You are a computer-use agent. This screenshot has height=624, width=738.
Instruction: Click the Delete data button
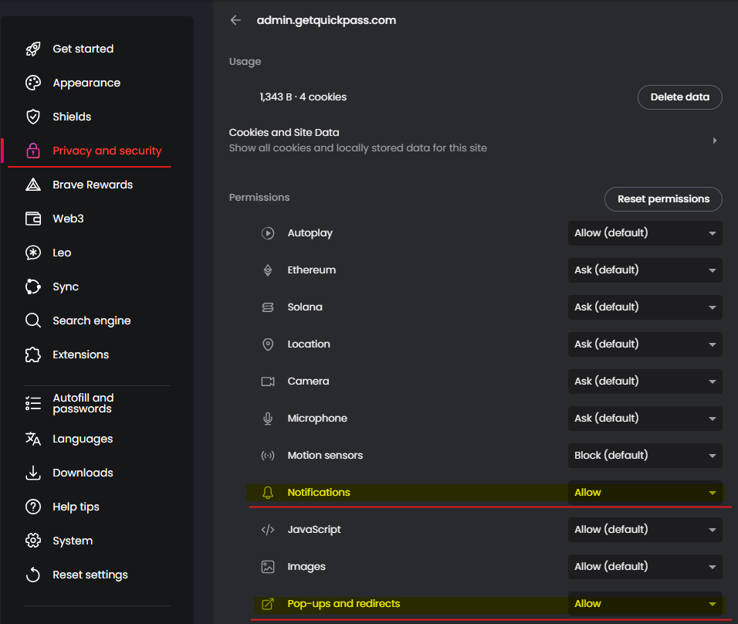679,97
